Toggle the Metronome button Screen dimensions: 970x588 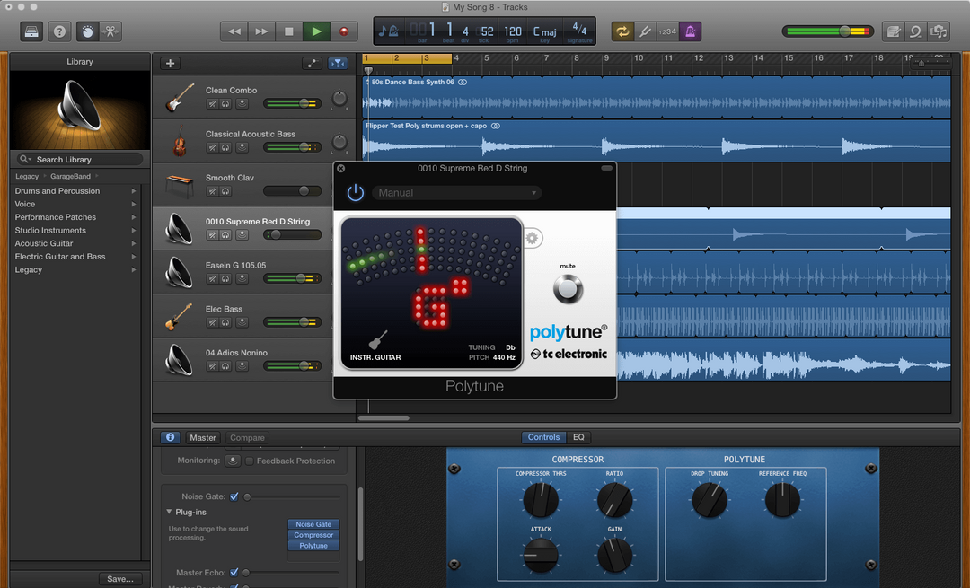point(690,31)
